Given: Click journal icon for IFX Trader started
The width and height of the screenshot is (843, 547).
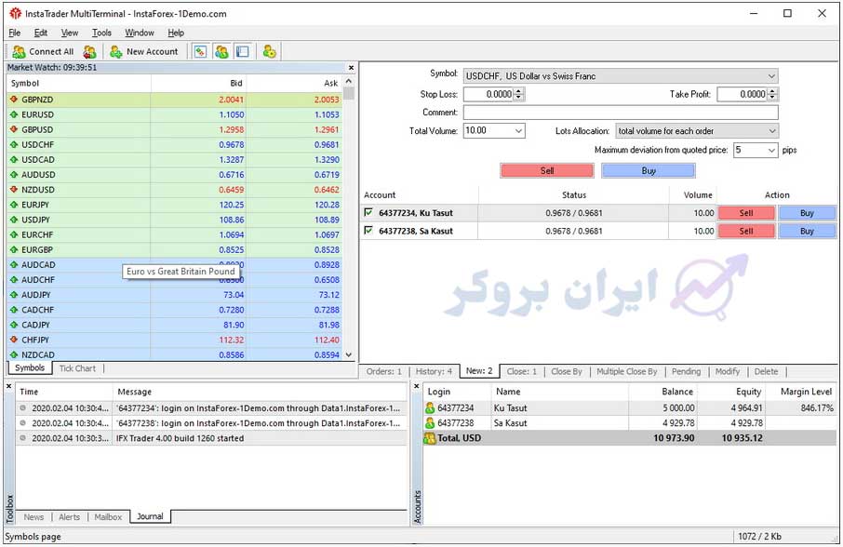Looking at the screenshot, I should coord(23,438).
